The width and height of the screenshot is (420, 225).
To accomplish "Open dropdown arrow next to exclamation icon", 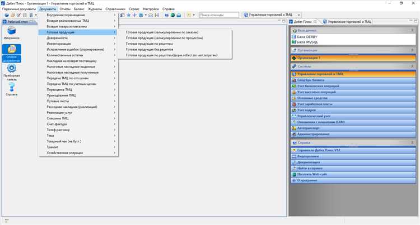I will pyautogui.click(x=194, y=15).
